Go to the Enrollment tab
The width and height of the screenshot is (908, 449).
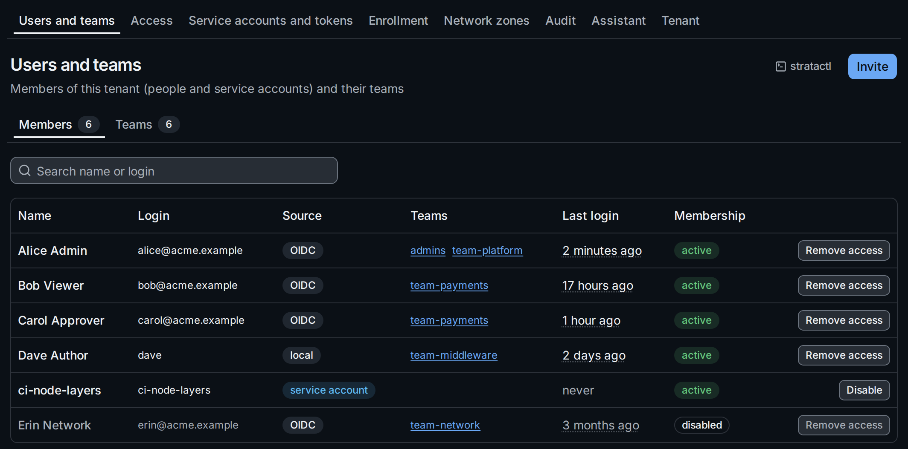(398, 20)
